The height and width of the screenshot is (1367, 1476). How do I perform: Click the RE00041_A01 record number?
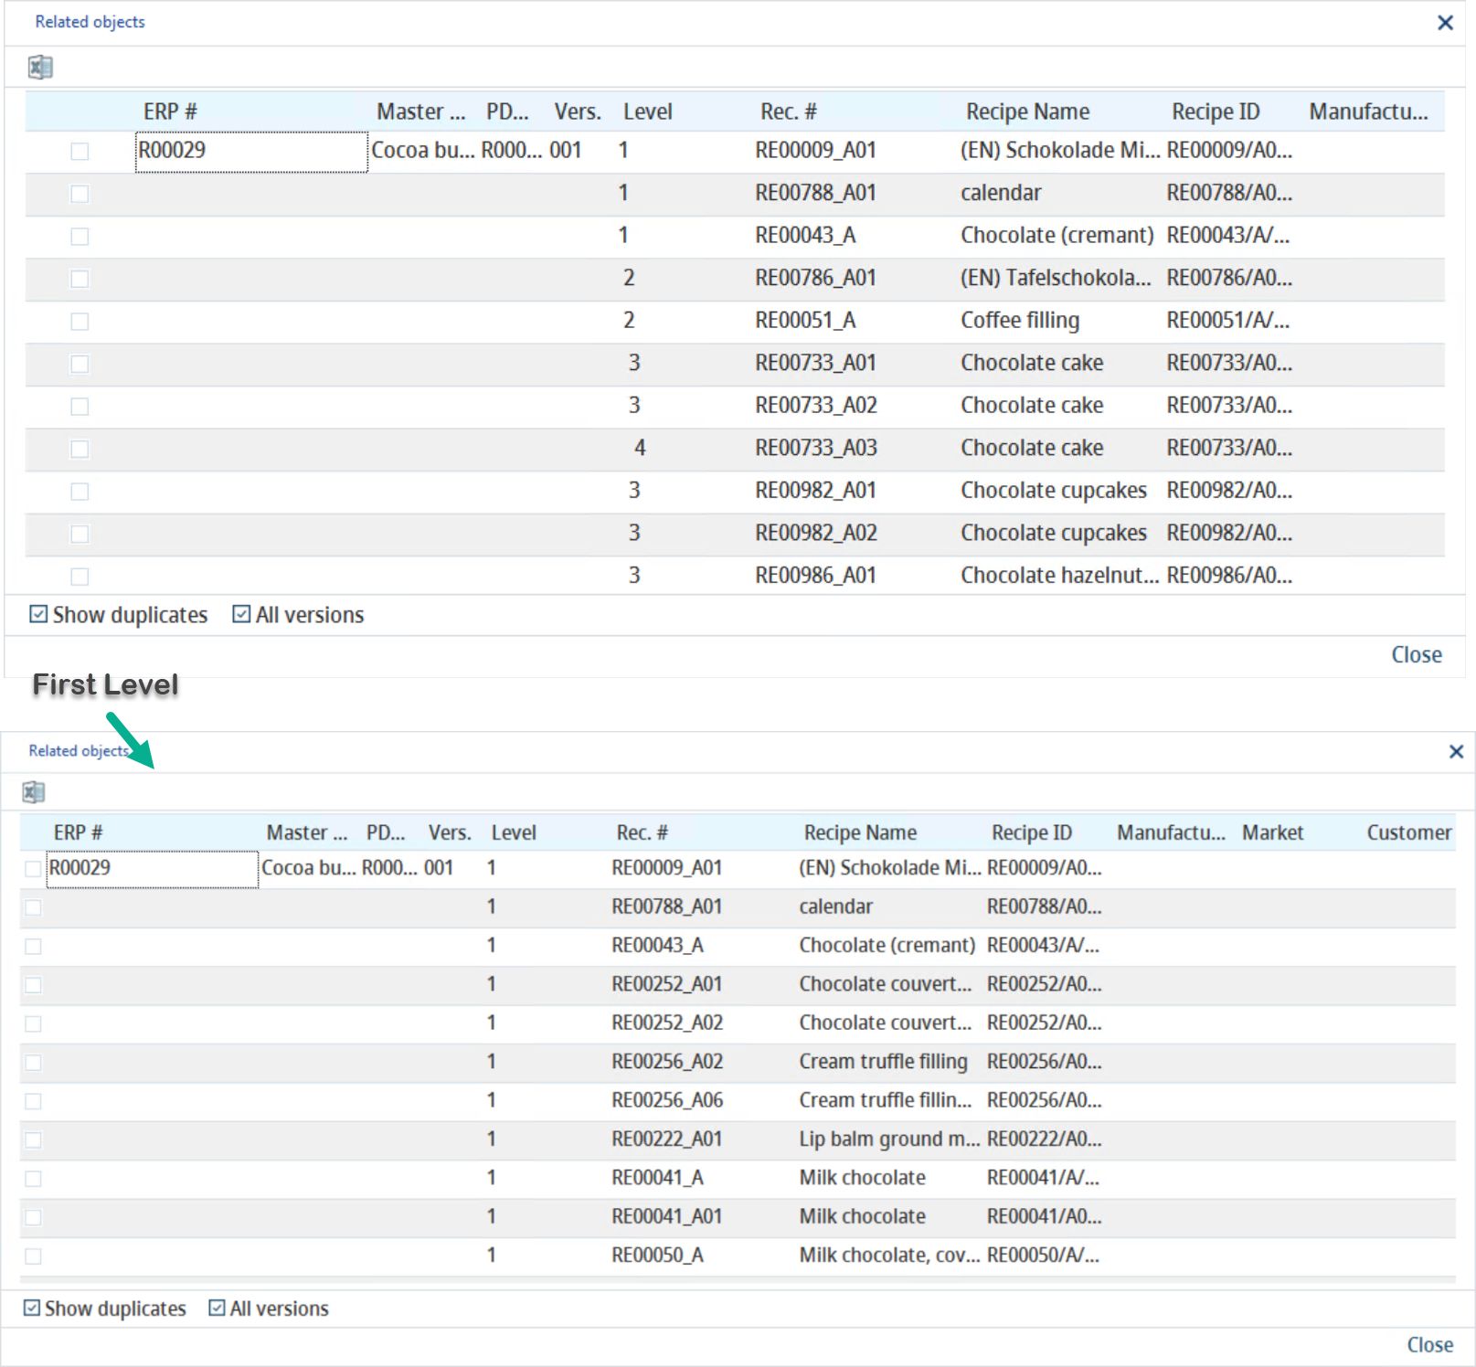point(667,1216)
